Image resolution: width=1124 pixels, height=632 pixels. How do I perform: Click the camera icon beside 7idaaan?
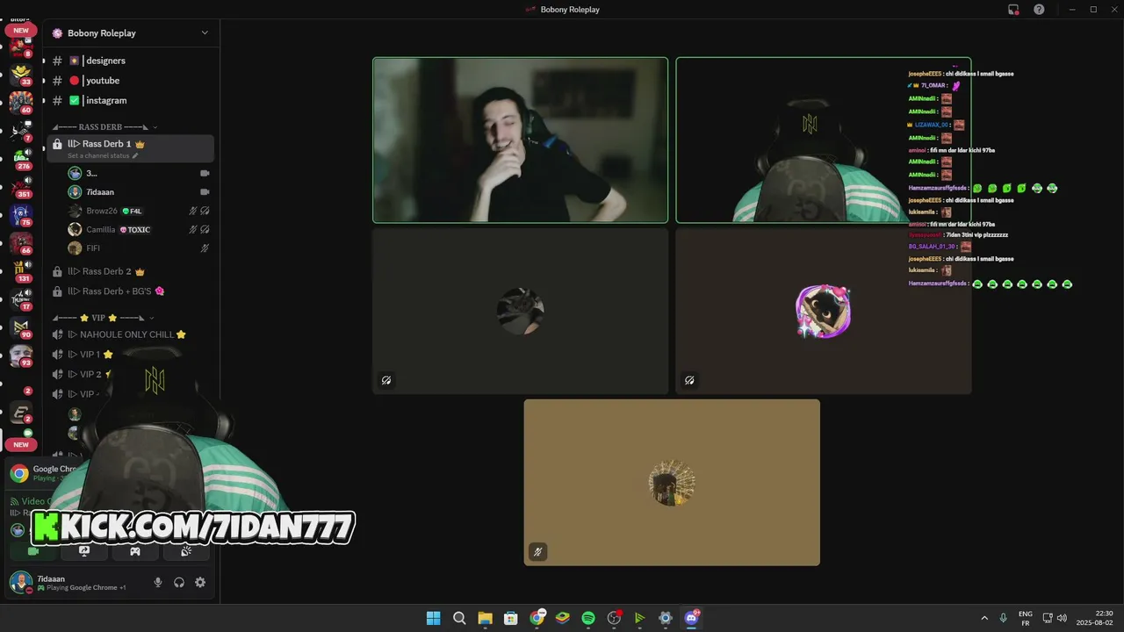click(x=205, y=191)
